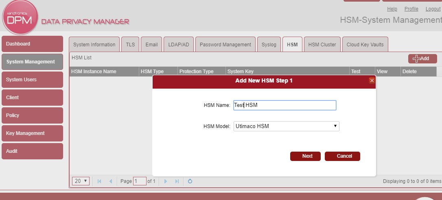
Task: Click the Logout link
Action: coord(433,9)
